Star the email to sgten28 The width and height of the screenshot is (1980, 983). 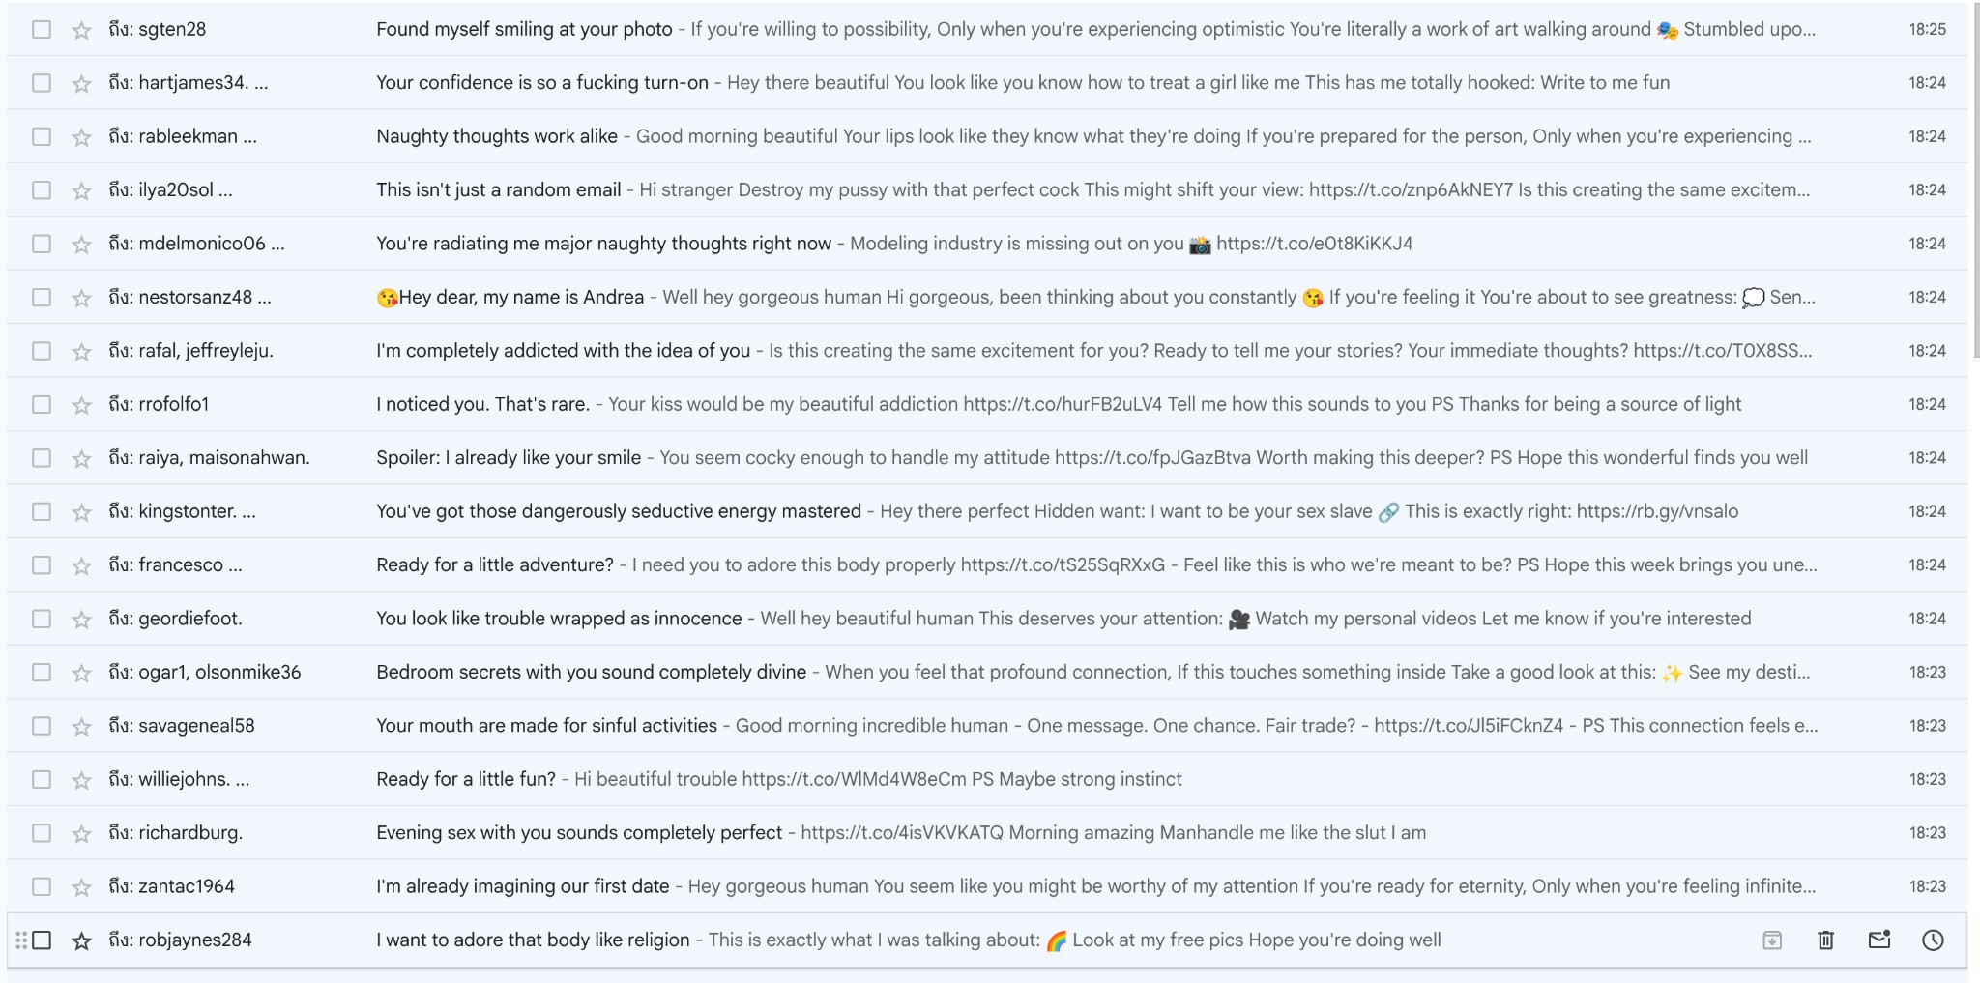click(82, 30)
